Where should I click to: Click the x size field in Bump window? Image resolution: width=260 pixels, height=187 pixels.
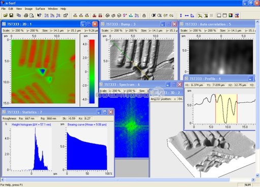coord(156,30)
